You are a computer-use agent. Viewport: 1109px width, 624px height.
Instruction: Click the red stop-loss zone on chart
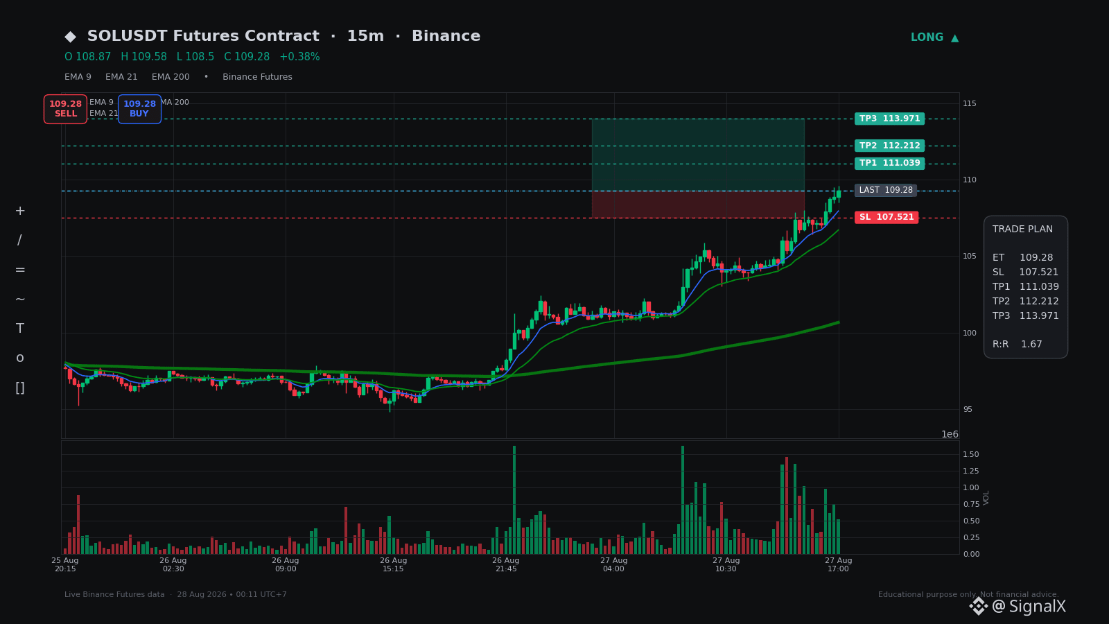coord(698,205)
